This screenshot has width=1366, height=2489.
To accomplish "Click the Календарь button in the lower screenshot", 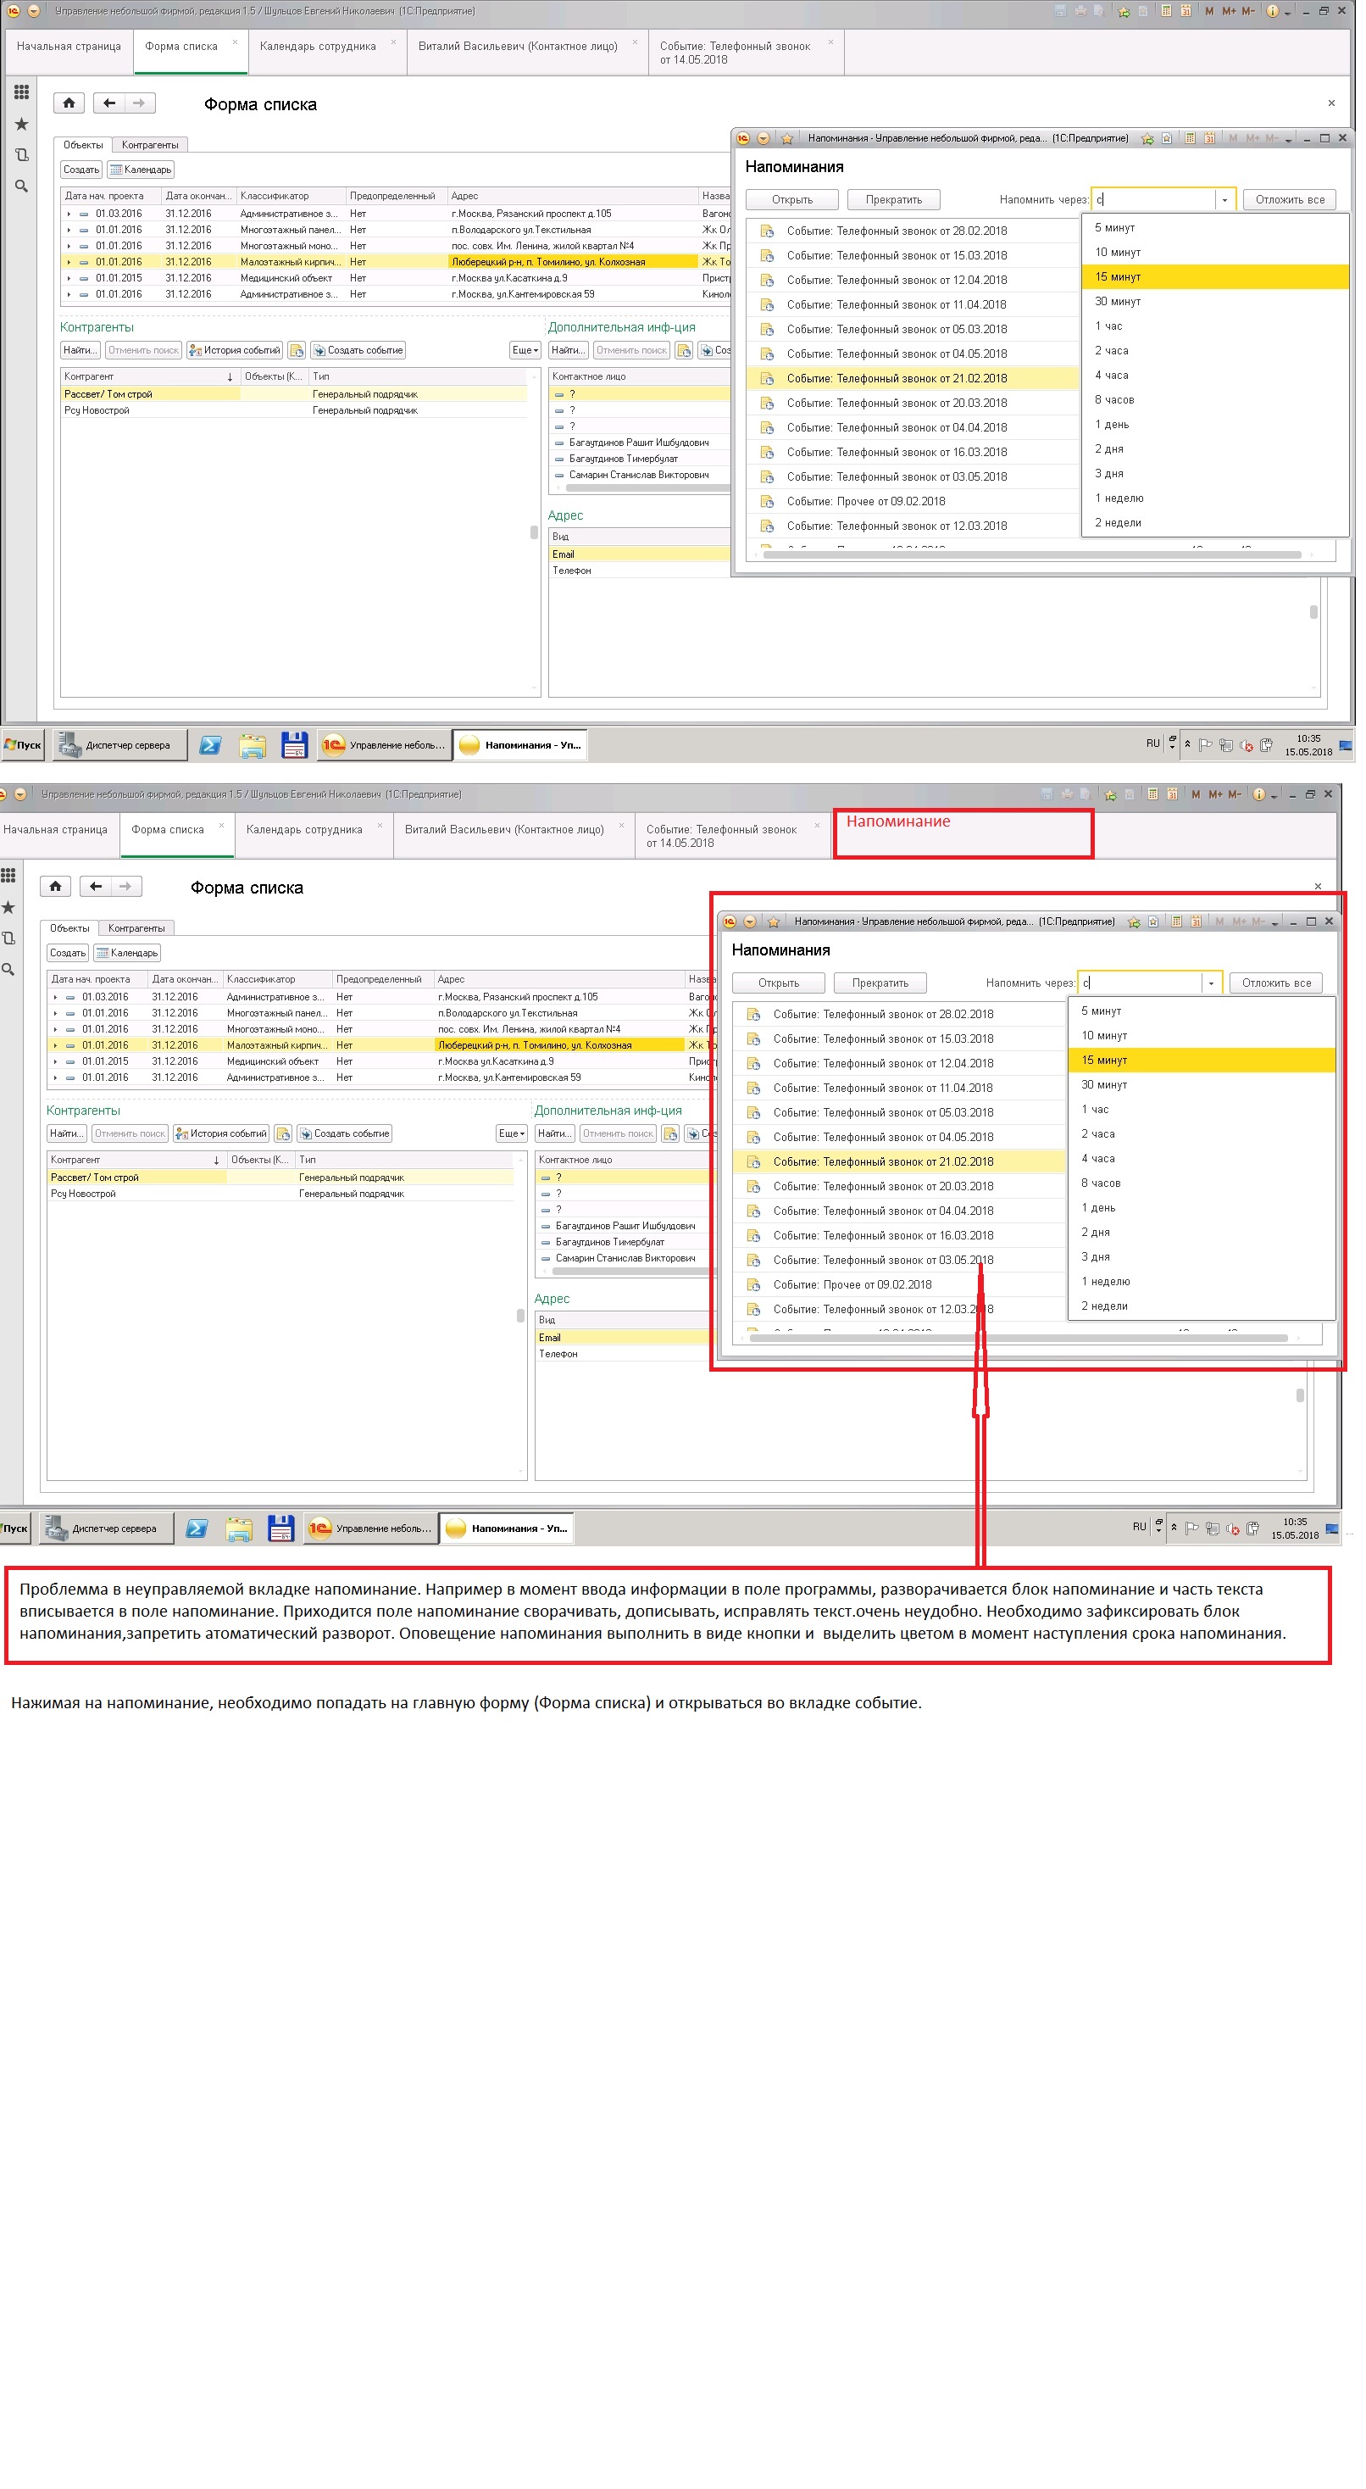I will 127,953.
